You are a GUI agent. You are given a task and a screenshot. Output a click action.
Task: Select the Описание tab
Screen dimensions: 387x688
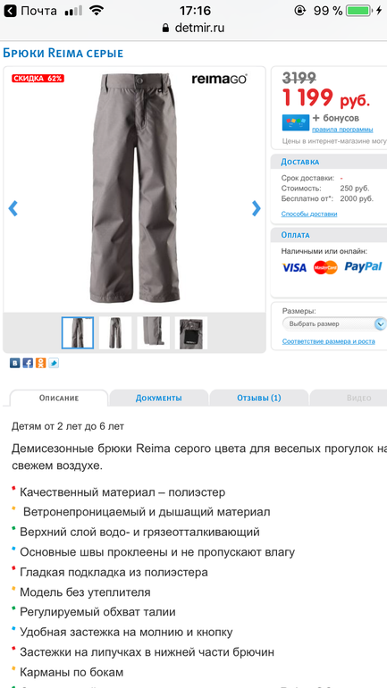coord(59,398)
